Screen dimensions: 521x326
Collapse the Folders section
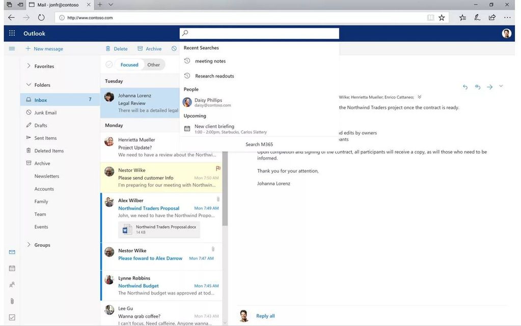click(29, 85)
